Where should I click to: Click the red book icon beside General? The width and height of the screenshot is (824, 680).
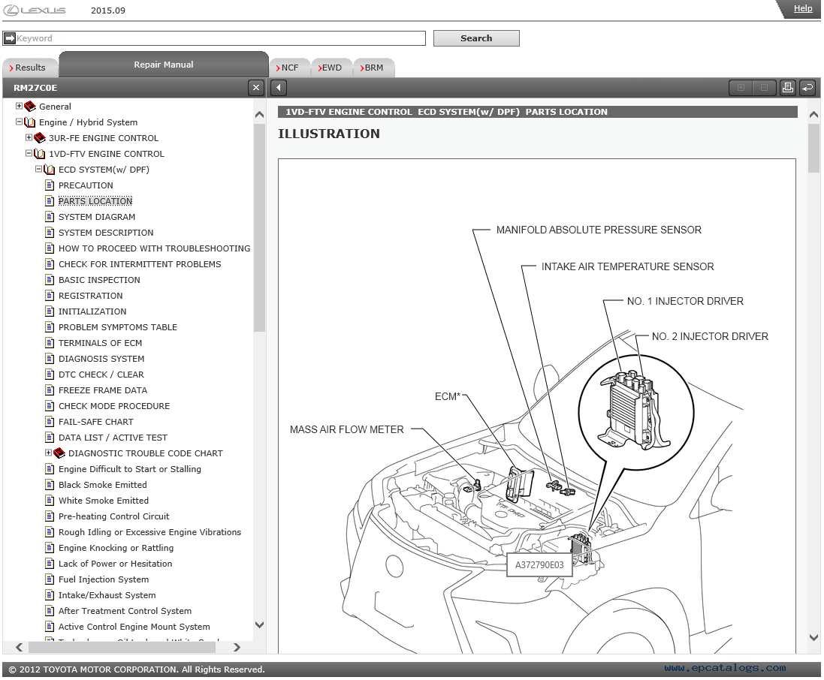30,107
